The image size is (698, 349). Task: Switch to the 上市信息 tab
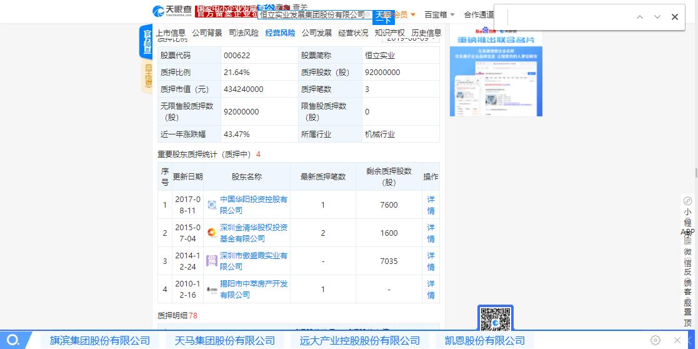click(171, 33)
